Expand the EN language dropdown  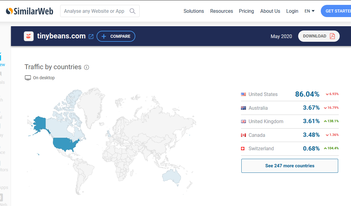tap(309, 11)
